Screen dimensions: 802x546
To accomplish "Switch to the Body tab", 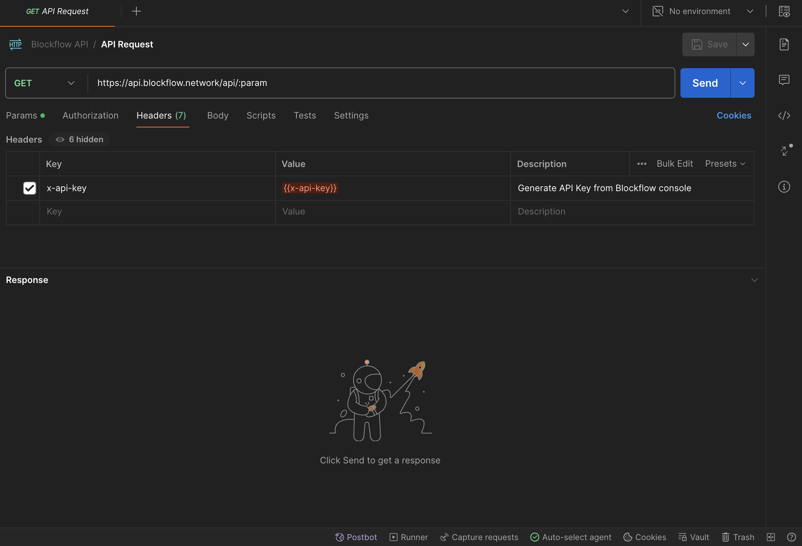I will 218,116.
